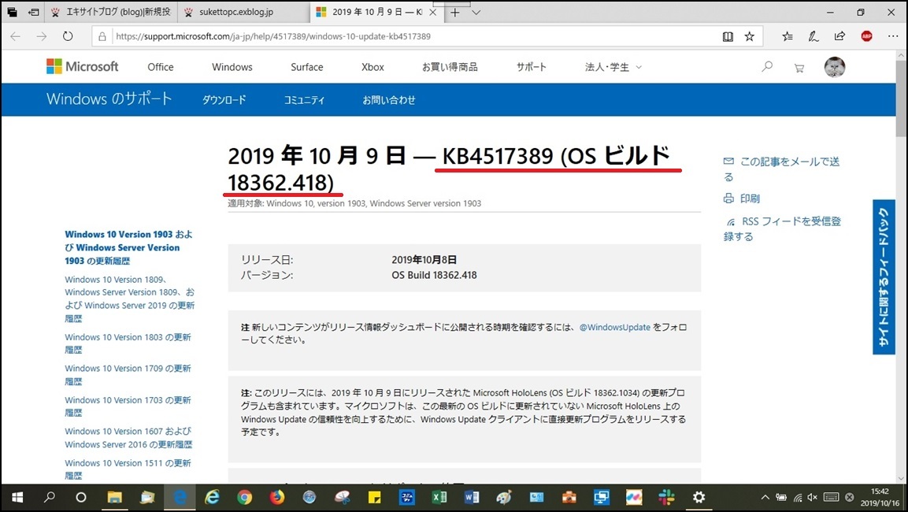Open the Windows menu item

coord(232,67)
